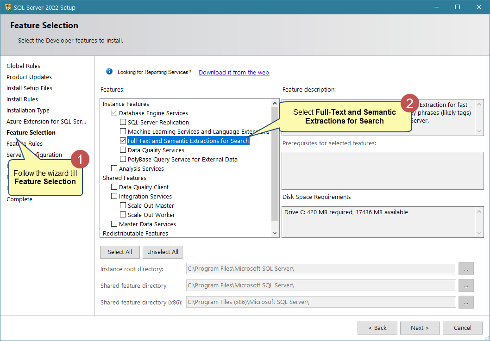The height and width of the screenshot is (341, 490).
Task: Click the Select All button
Action: (120, 252)
